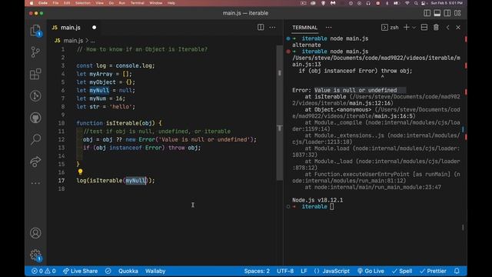Open editor More Actions ellipsis
Viewport: 492px width, 277px height.
pos(272,28)
